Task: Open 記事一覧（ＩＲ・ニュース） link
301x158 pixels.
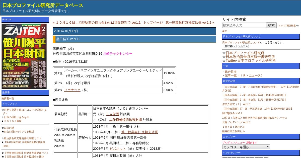Action: click(244, 75)
